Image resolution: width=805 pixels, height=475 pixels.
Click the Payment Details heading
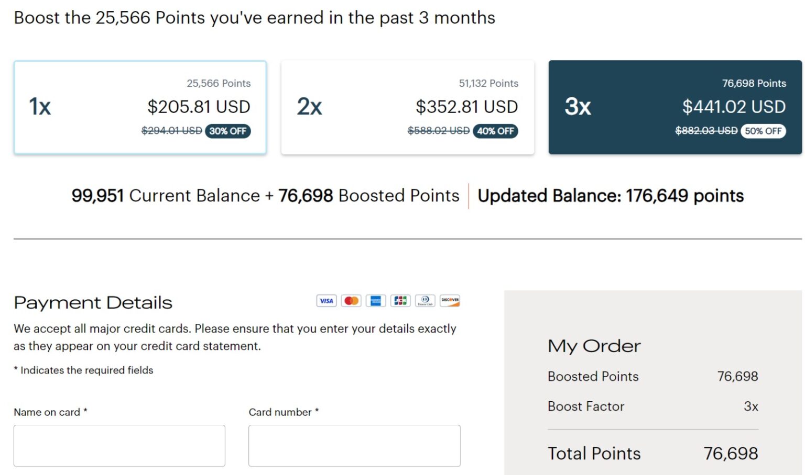[x=93, y=302]
